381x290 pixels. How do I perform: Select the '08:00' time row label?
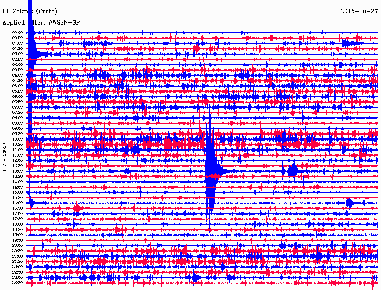(17, 118)
